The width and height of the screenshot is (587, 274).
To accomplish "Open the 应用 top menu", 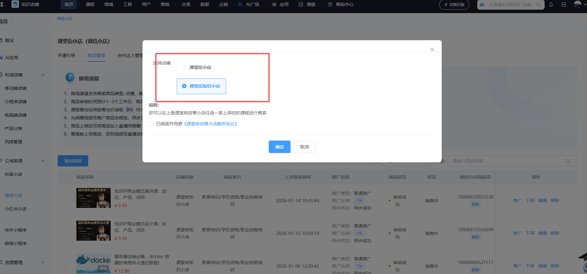I will click(x=280, y=4).
